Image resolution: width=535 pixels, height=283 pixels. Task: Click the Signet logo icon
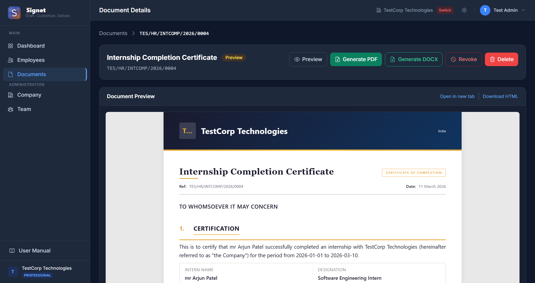tap(14, 13)
